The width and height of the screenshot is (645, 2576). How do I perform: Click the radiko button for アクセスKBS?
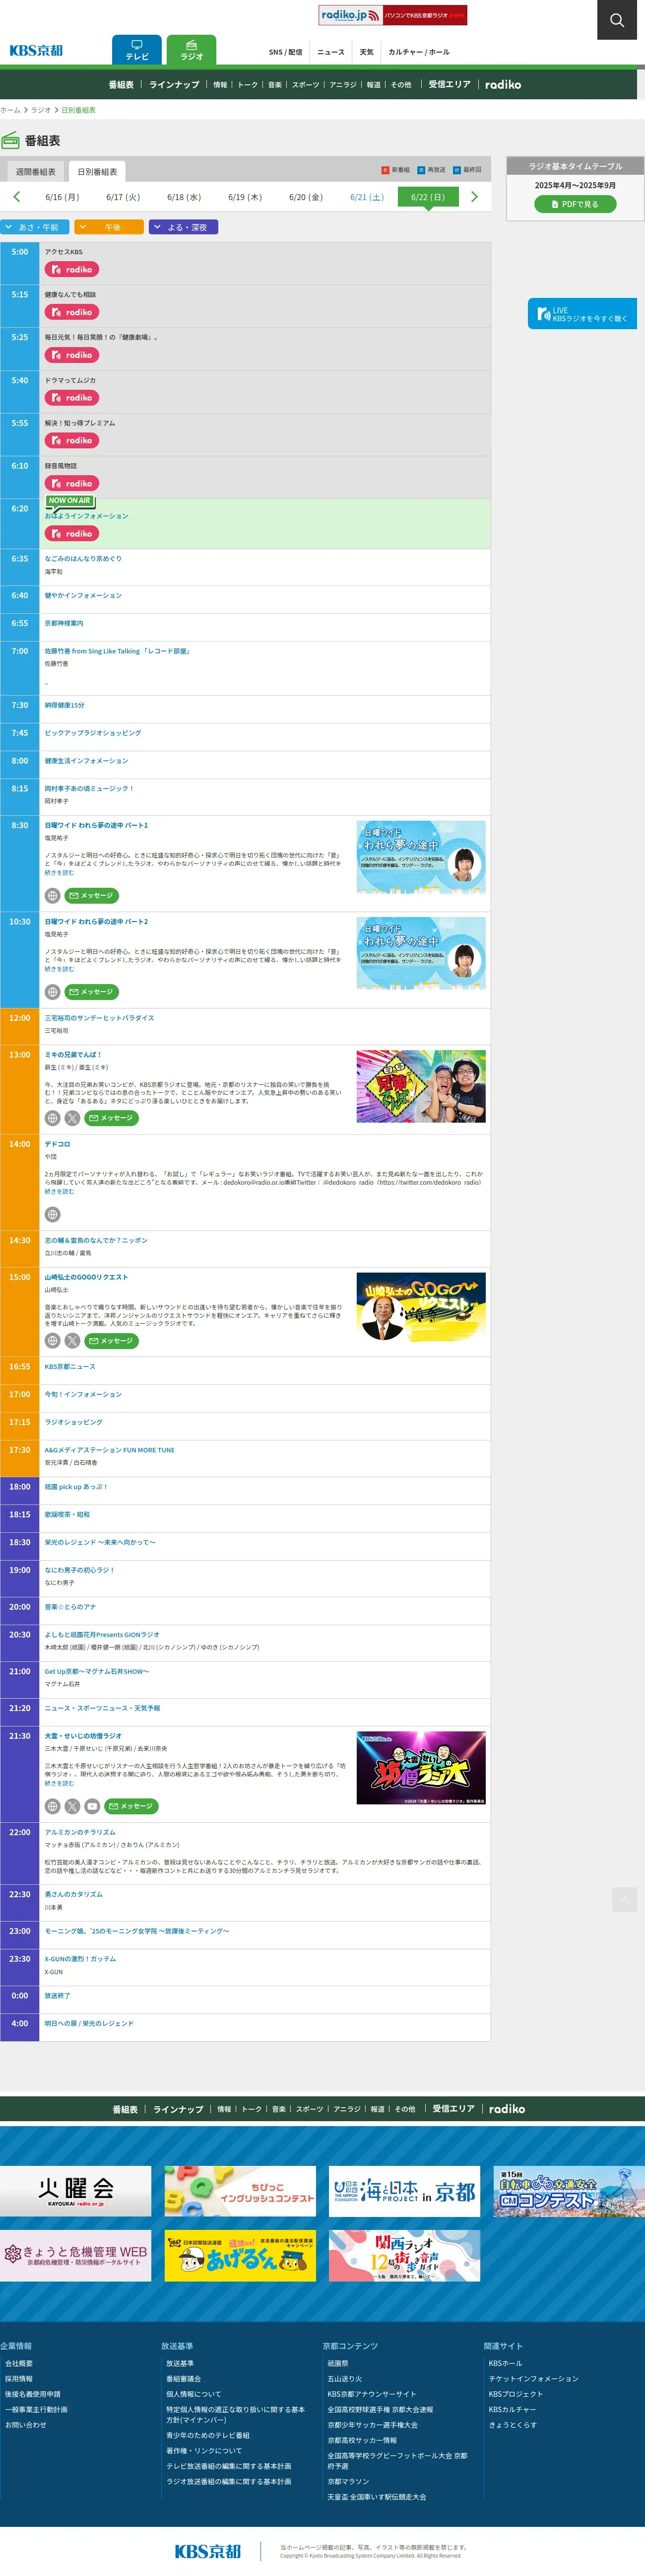pyautogui.click(x=72, y=270)
